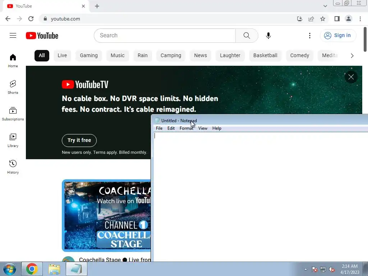
Task: Toggle the Chrome side panel
Action: pyautogui.click(x=337, y=19)
